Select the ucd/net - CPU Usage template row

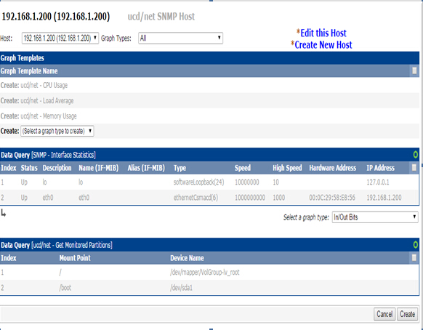(x=209, y=85)
